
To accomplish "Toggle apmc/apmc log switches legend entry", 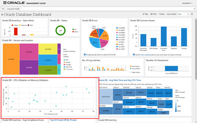I will click(x=135, y=66).
